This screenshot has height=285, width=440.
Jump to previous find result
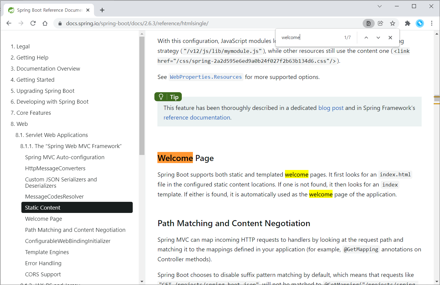[366, 38]
